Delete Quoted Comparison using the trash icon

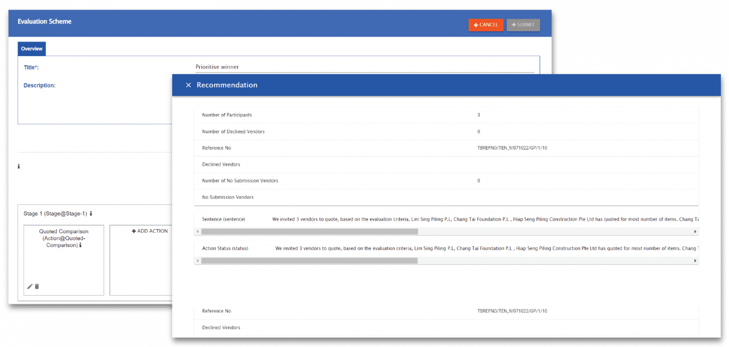[x=37, y=286]
